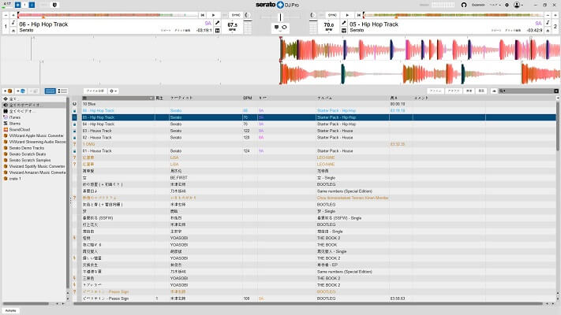Toggle right deck keylock music note
This screenshot has height=315, width=561.
pyautogui.click(x=548, y=23)
